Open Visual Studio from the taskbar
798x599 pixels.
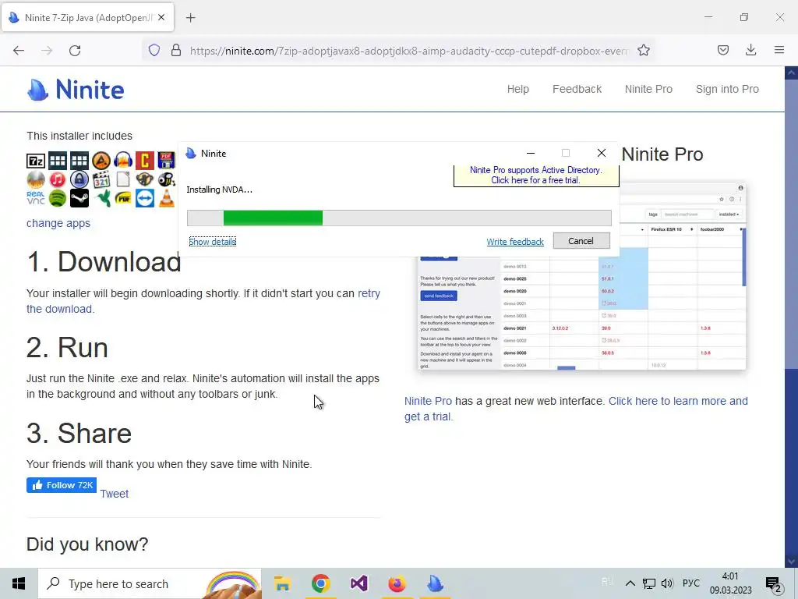(x=358, y=583)
